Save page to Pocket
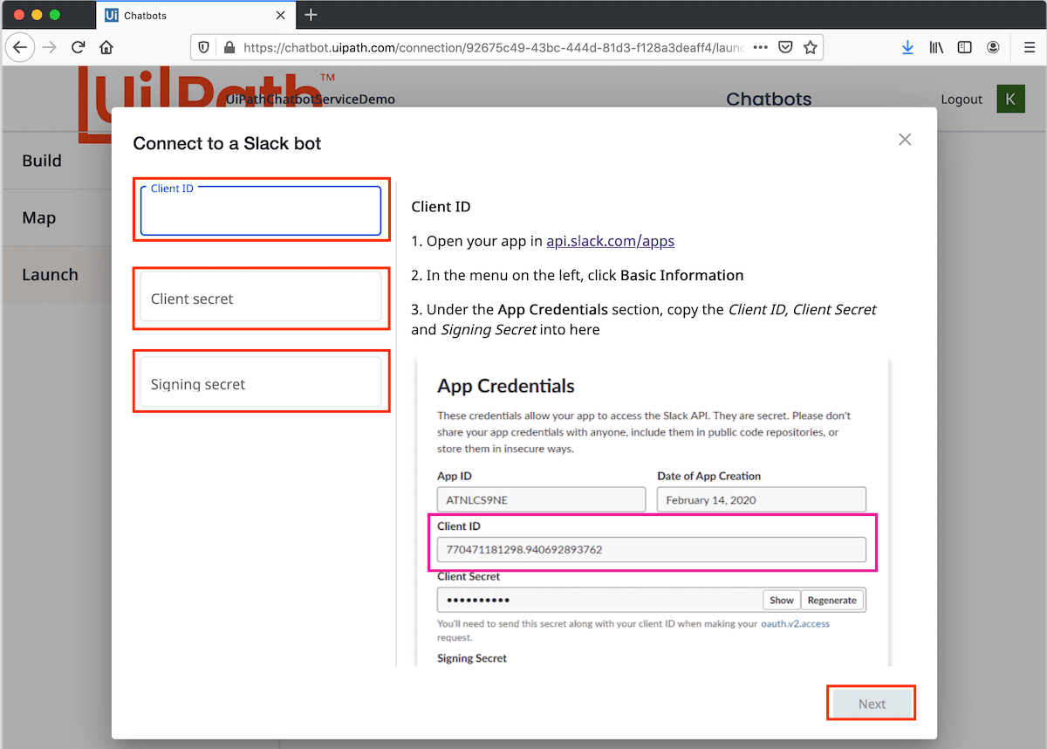The image size is (1047, 749). [785, 47]
